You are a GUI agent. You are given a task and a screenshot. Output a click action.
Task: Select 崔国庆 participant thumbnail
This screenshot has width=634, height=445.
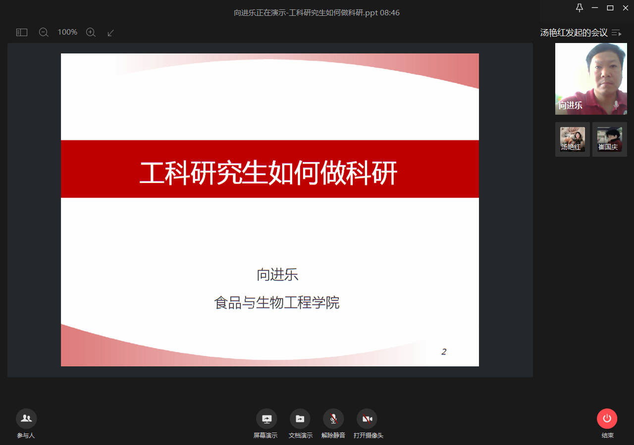(x=610, y=139)
